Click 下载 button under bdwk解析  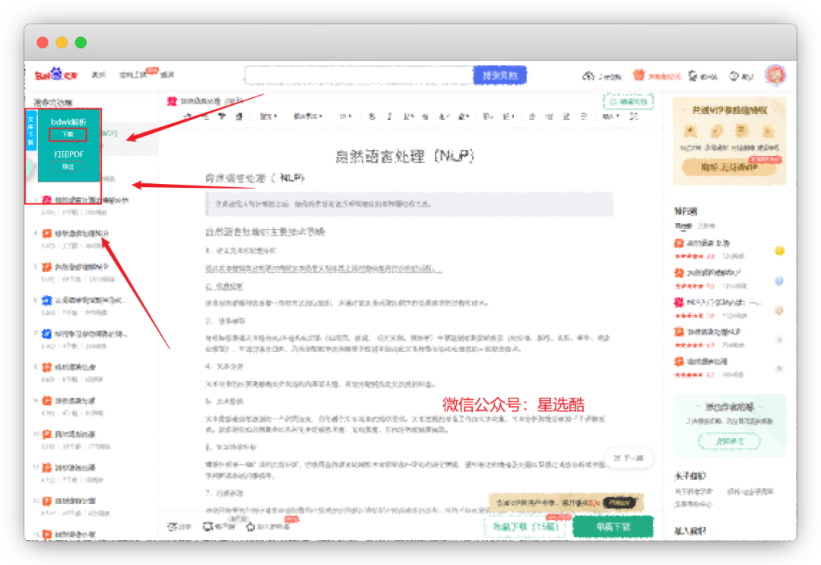(68, 135)
